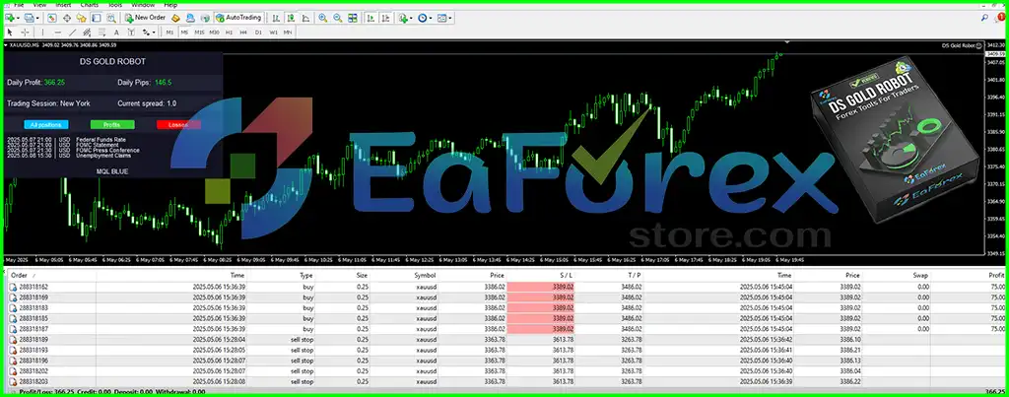The image size is (1009, 397).
Task: Switch timeframe to M1
Action: point(169,33)
